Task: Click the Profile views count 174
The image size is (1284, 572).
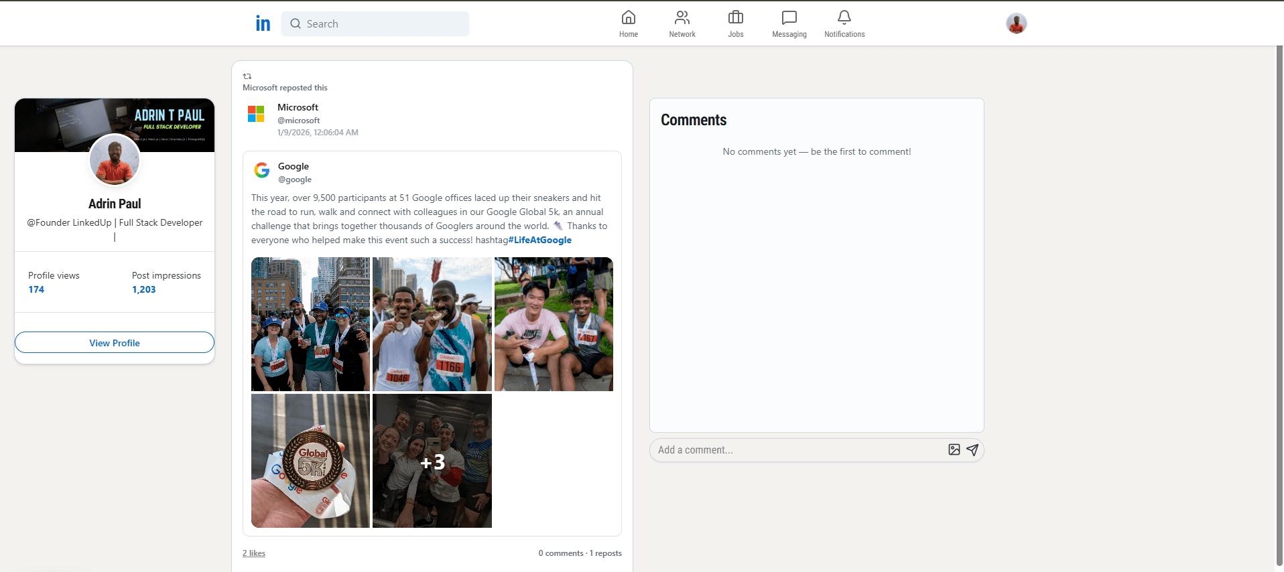Action: [x=36, y=289]
